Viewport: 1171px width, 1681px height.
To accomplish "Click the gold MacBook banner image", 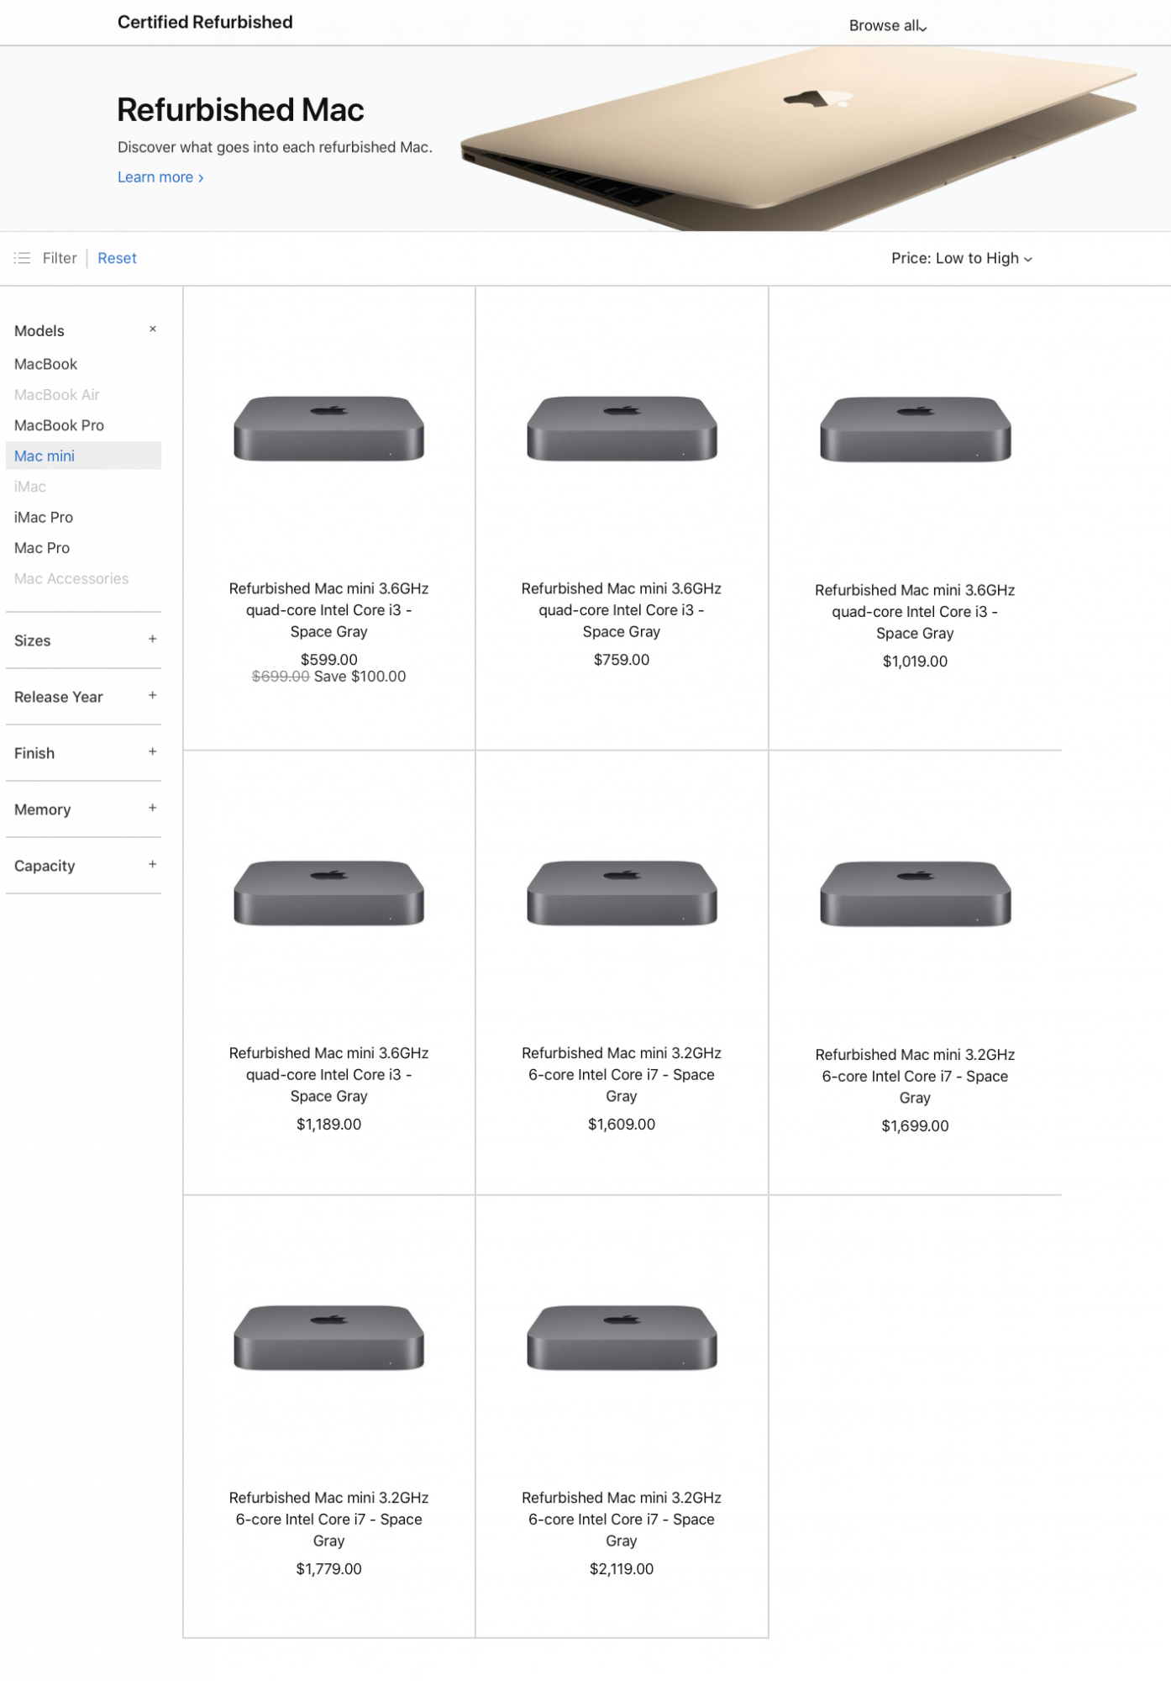I will point(798,139).
